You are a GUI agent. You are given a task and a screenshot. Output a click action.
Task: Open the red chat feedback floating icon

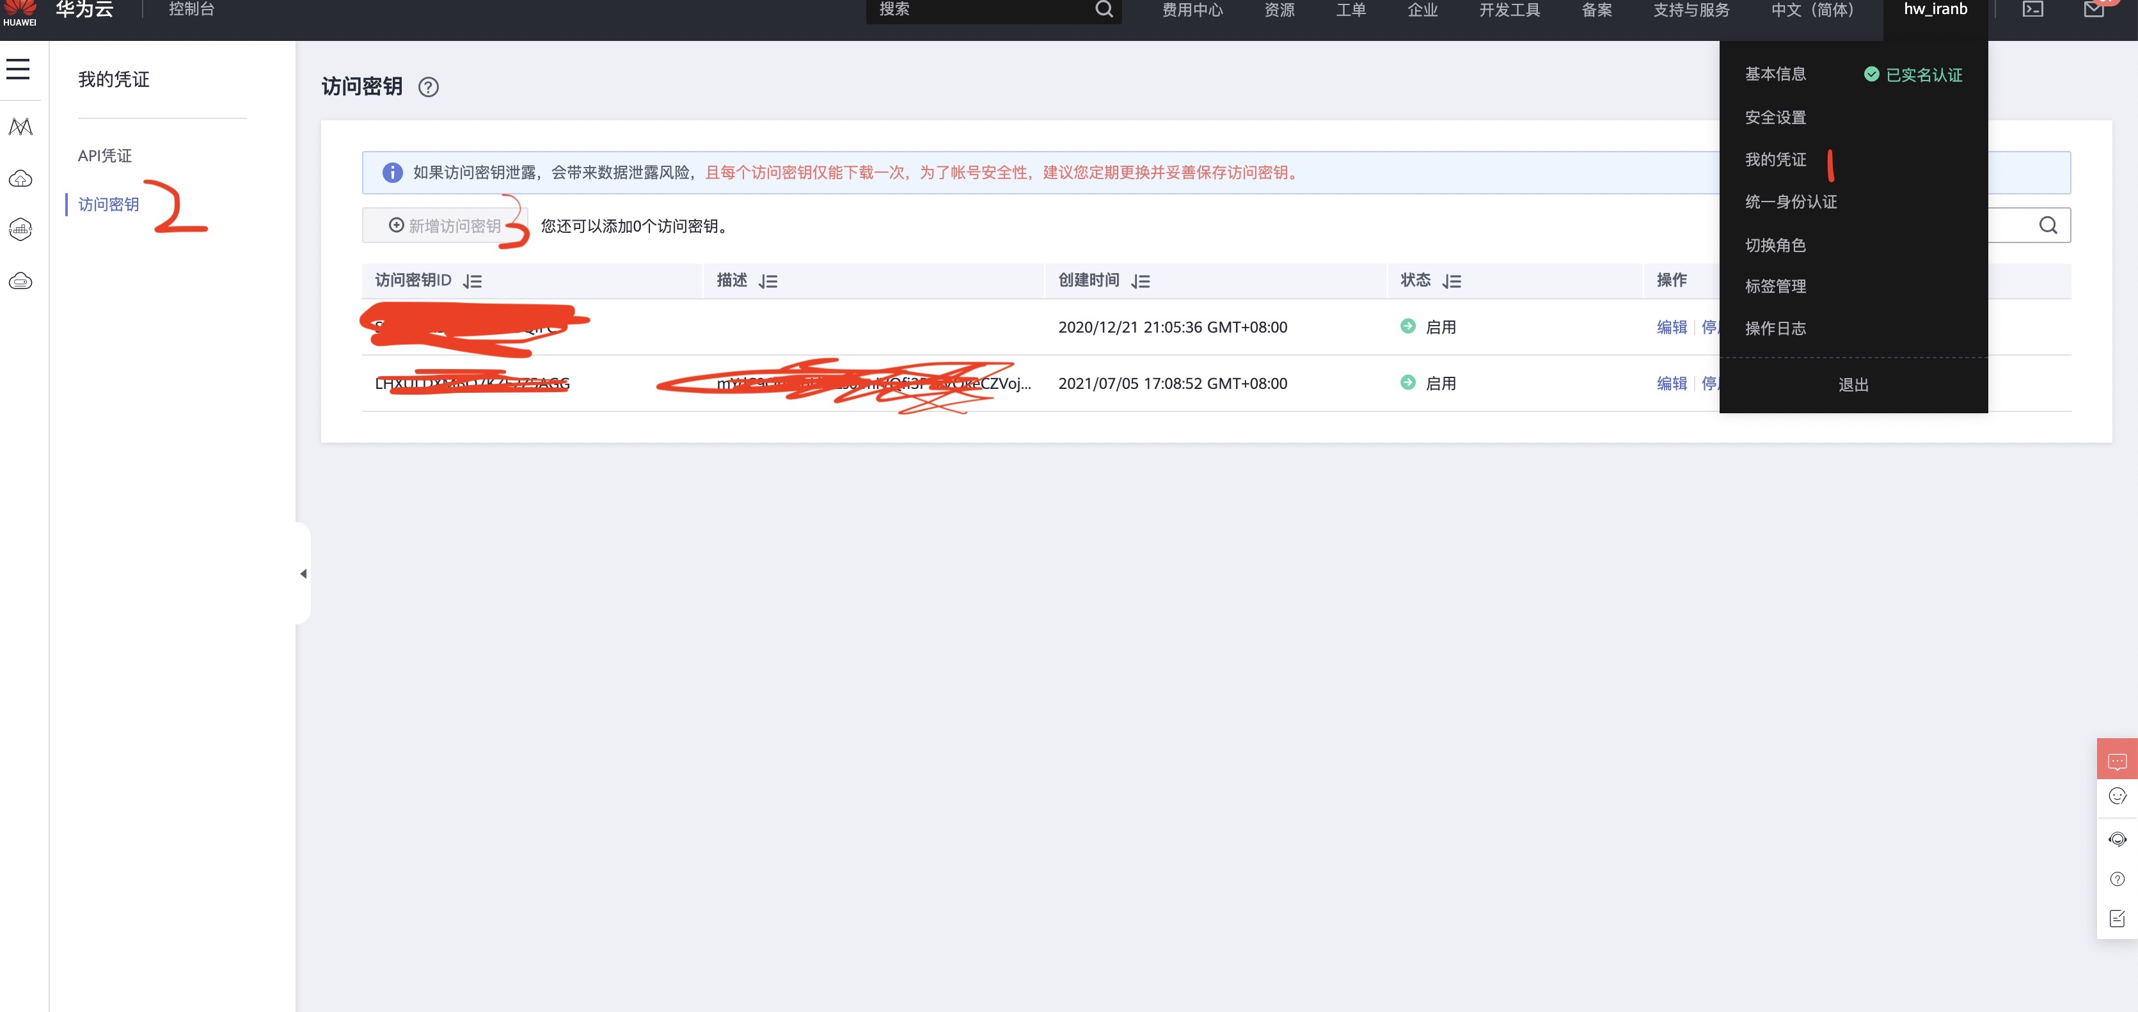pos(2116,761)
